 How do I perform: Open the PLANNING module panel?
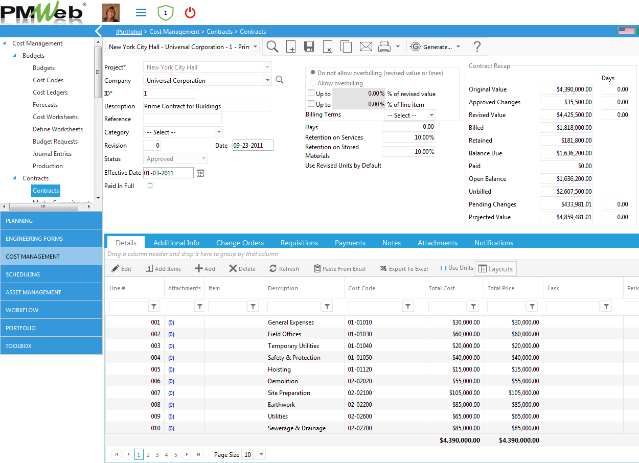(x=51, y=221)
